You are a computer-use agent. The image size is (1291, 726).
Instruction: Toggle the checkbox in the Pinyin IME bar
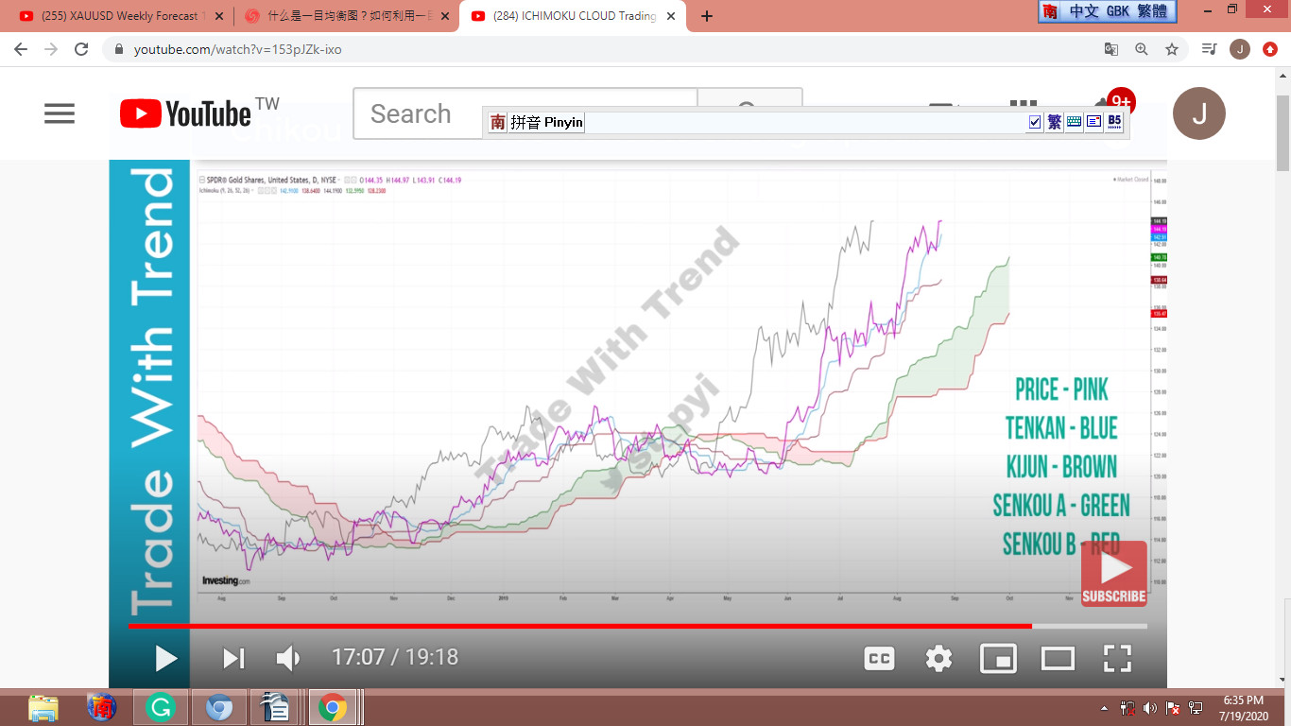click(x=1034, y=122)
